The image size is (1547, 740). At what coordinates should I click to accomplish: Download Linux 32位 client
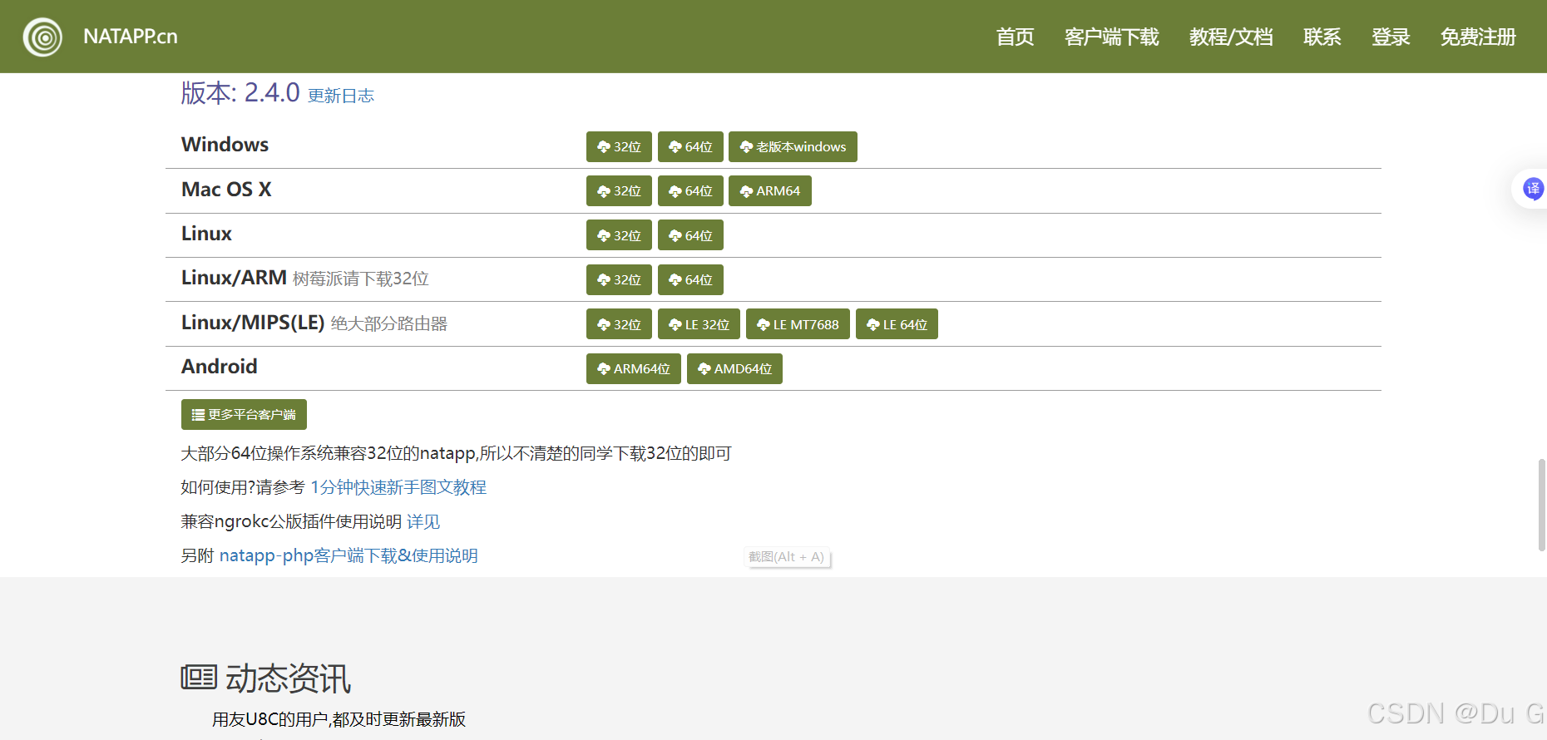click(619, 235)
